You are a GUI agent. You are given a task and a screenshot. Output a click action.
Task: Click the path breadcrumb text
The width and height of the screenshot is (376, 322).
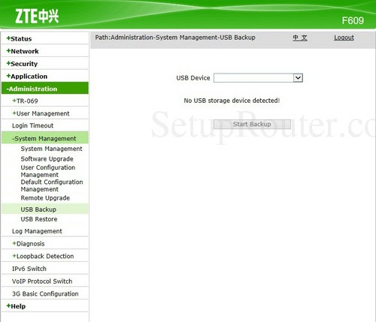point(175,38)
